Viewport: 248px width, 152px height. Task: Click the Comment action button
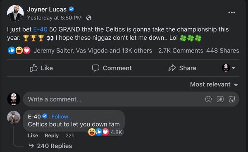(x=112, y=68)
